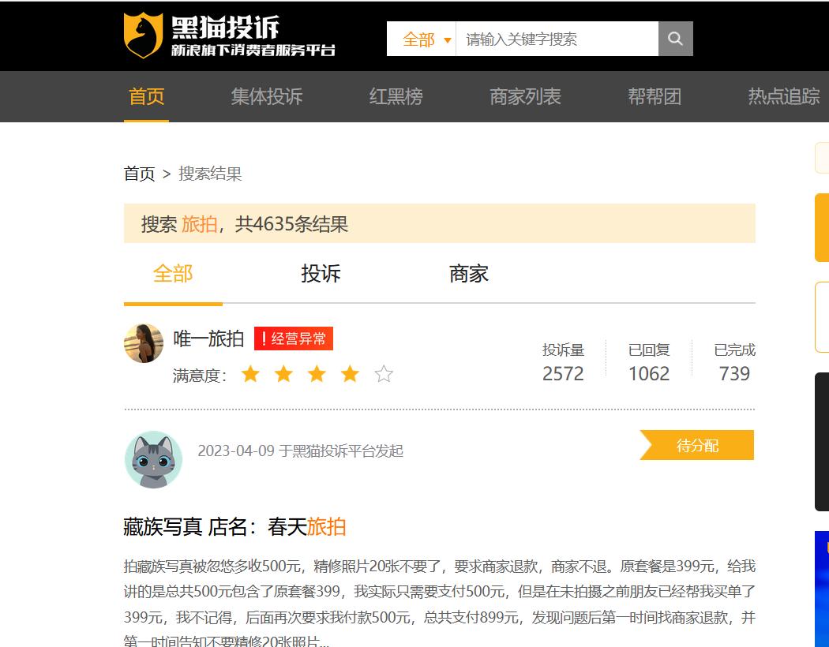Viewport: 829px width, 647px height.
Task: Visit the 热点追踪 section
Action: pyautogui.click(x=782, y=96)
